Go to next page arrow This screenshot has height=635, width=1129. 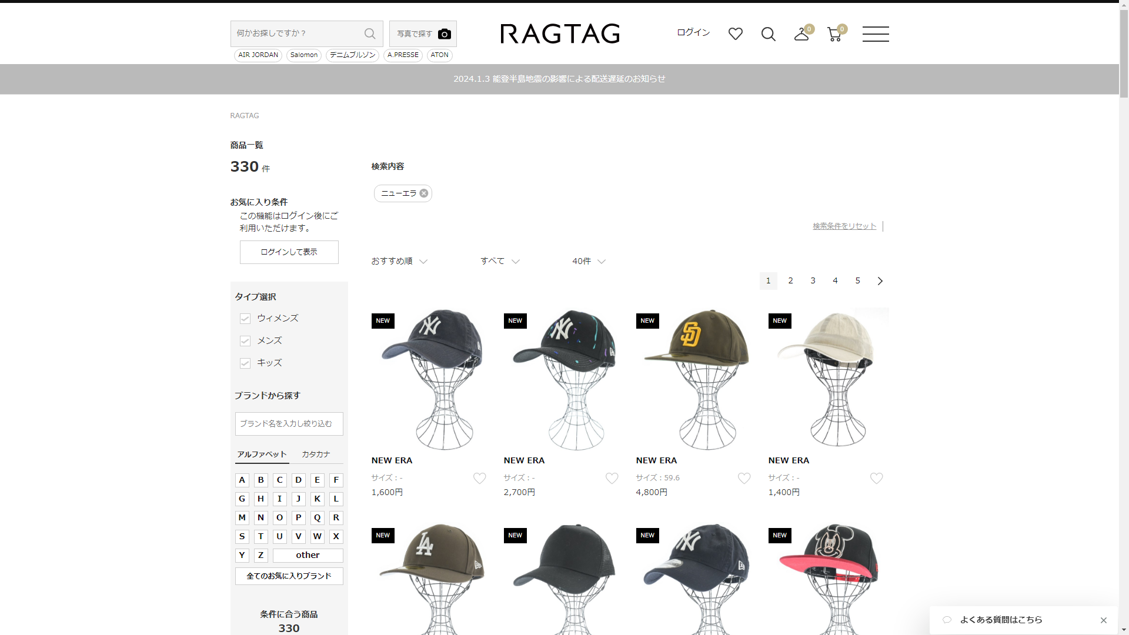click(x=880, y=281)
